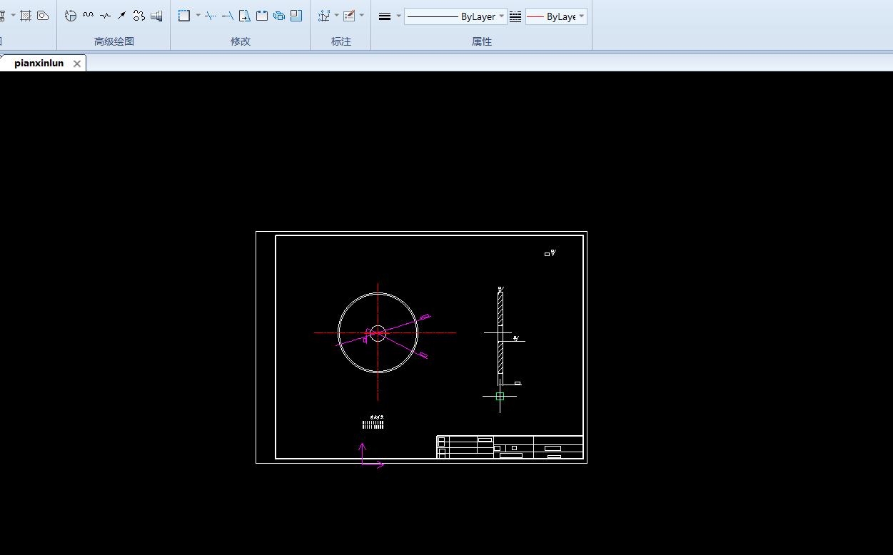Screen dimensions: 893x555
Task: Click the copy objects icon
Action: click(x=279, y=16)
